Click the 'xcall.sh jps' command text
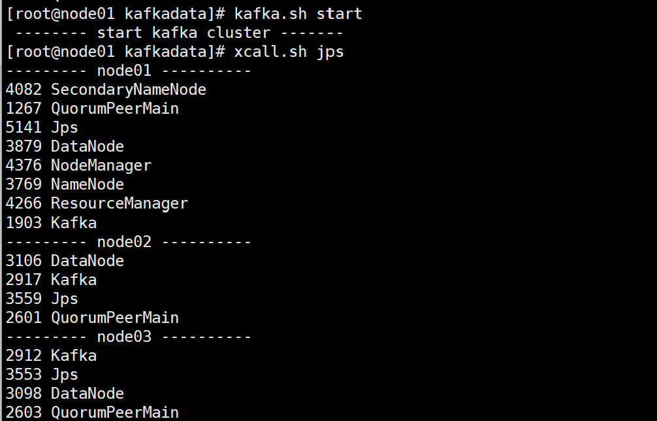Screen dimensions: 657x421 [289, 52]
